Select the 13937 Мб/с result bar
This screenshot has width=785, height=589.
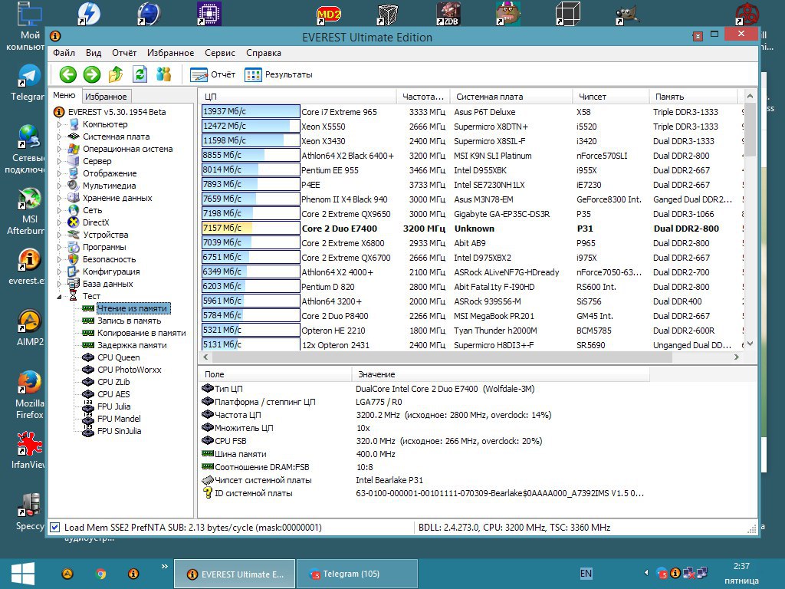(251, 112)
